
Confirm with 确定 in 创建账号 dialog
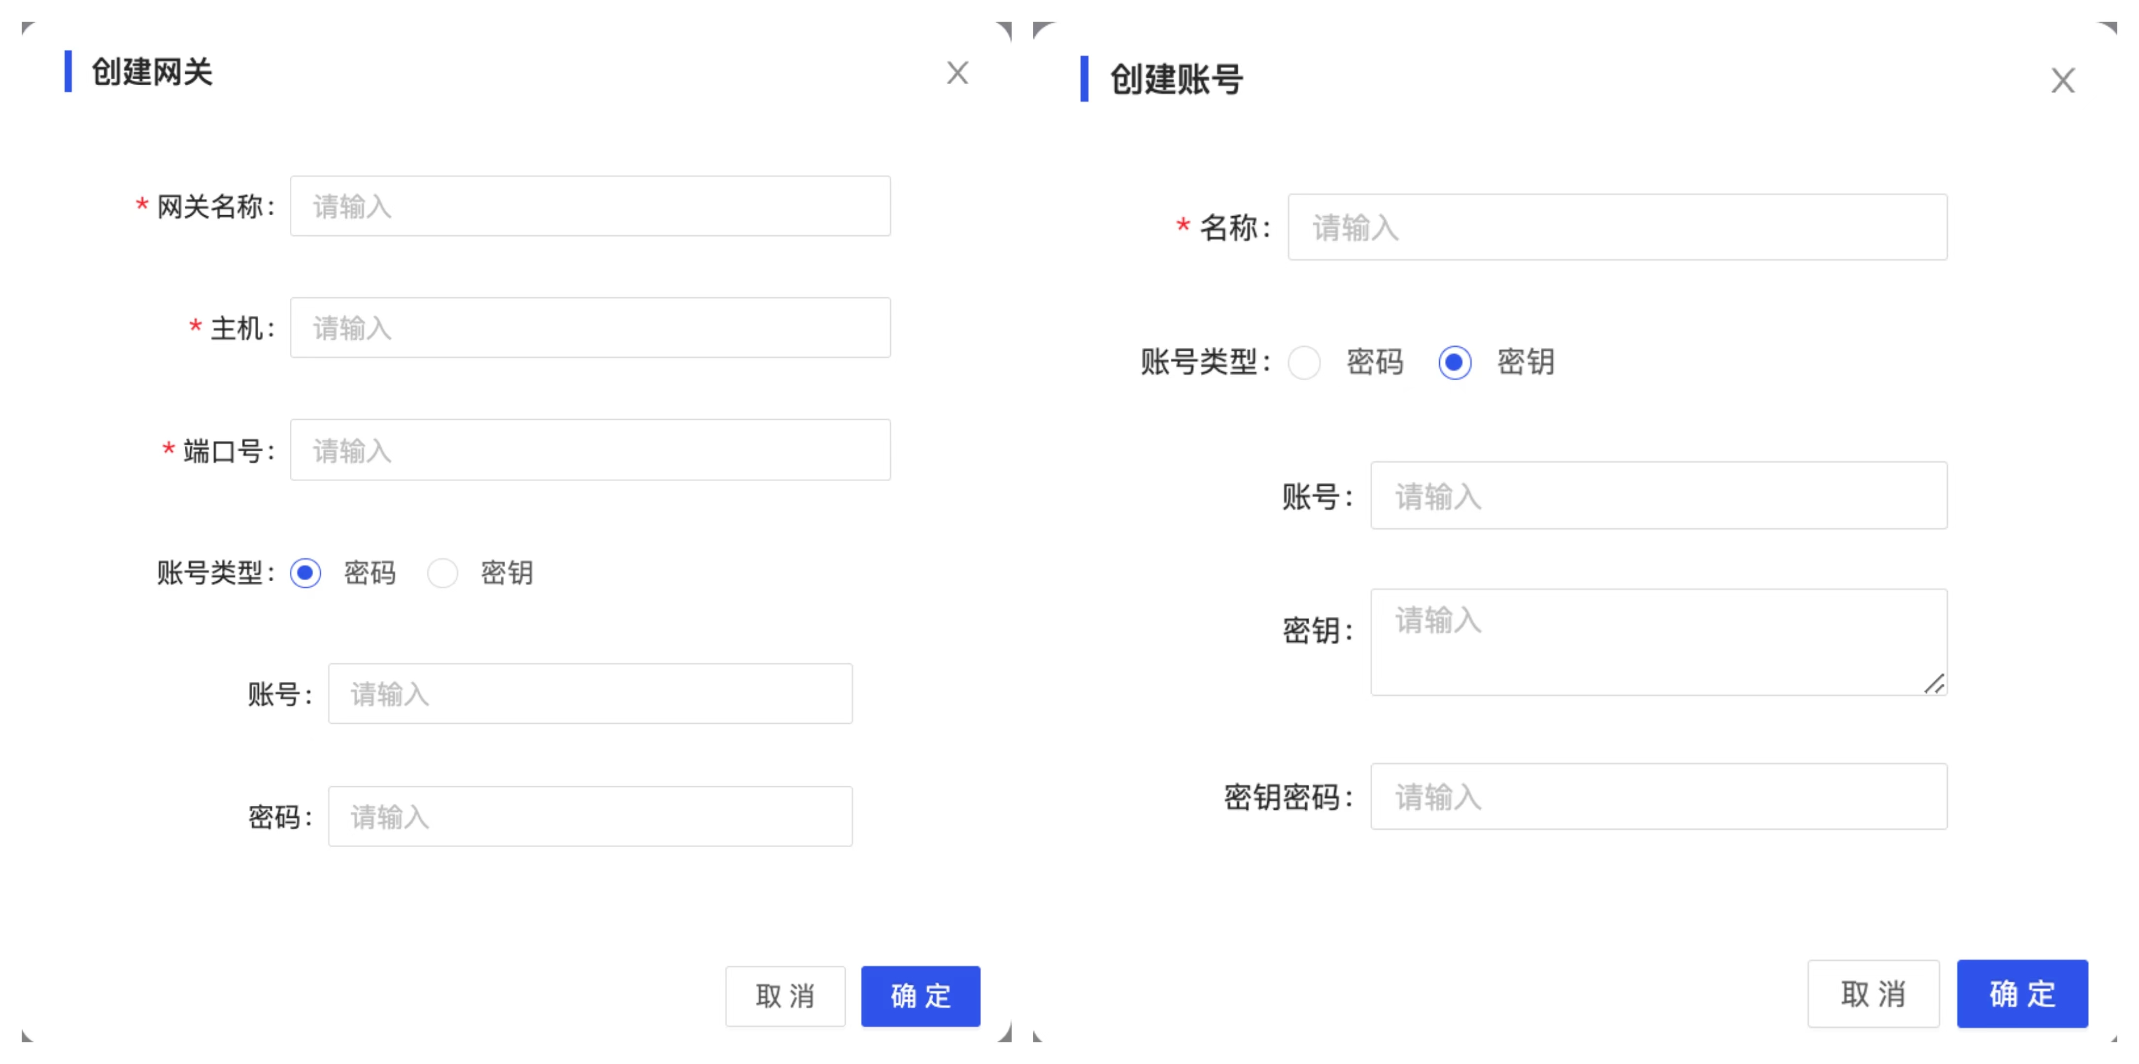coord(2022,994)
